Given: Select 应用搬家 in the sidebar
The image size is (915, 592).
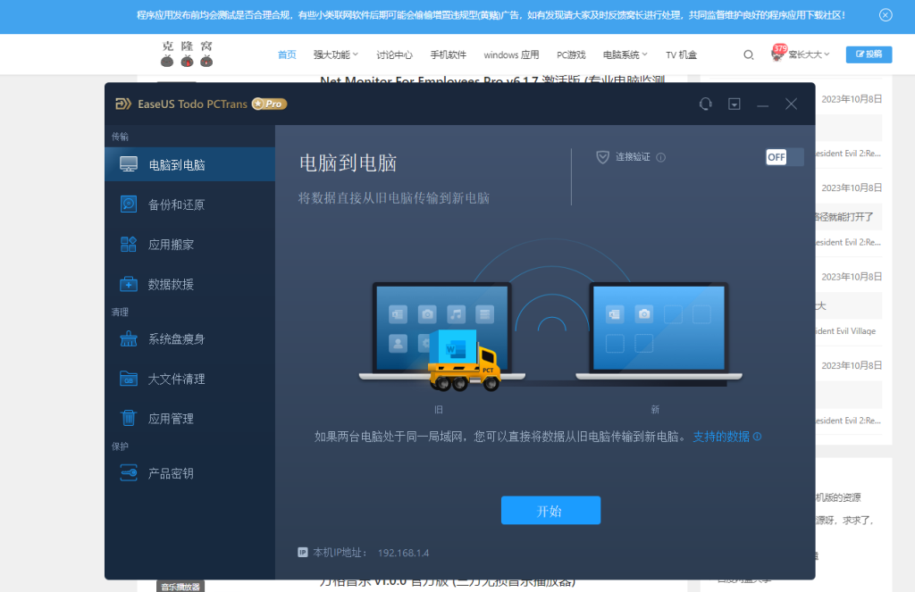Looking at the screenshot, I should tap(189, 244).
